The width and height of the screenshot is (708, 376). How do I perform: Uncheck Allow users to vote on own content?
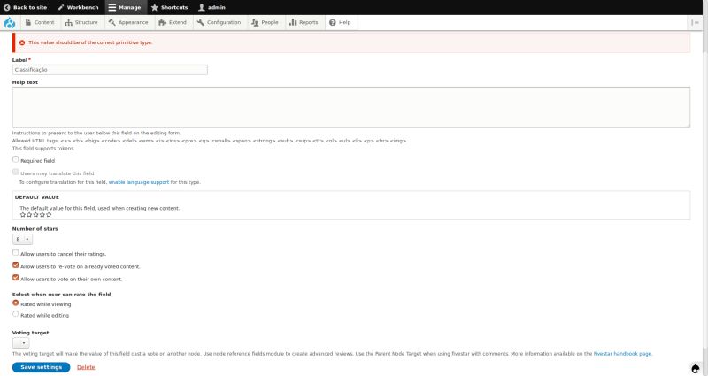pos(16,278)
